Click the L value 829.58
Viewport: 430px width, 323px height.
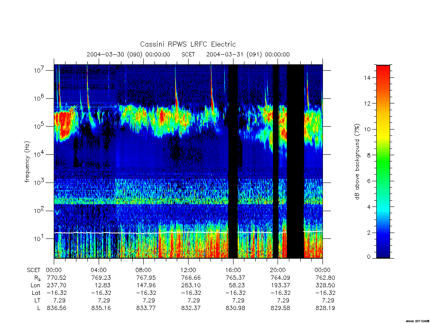[x=280, y=308]
